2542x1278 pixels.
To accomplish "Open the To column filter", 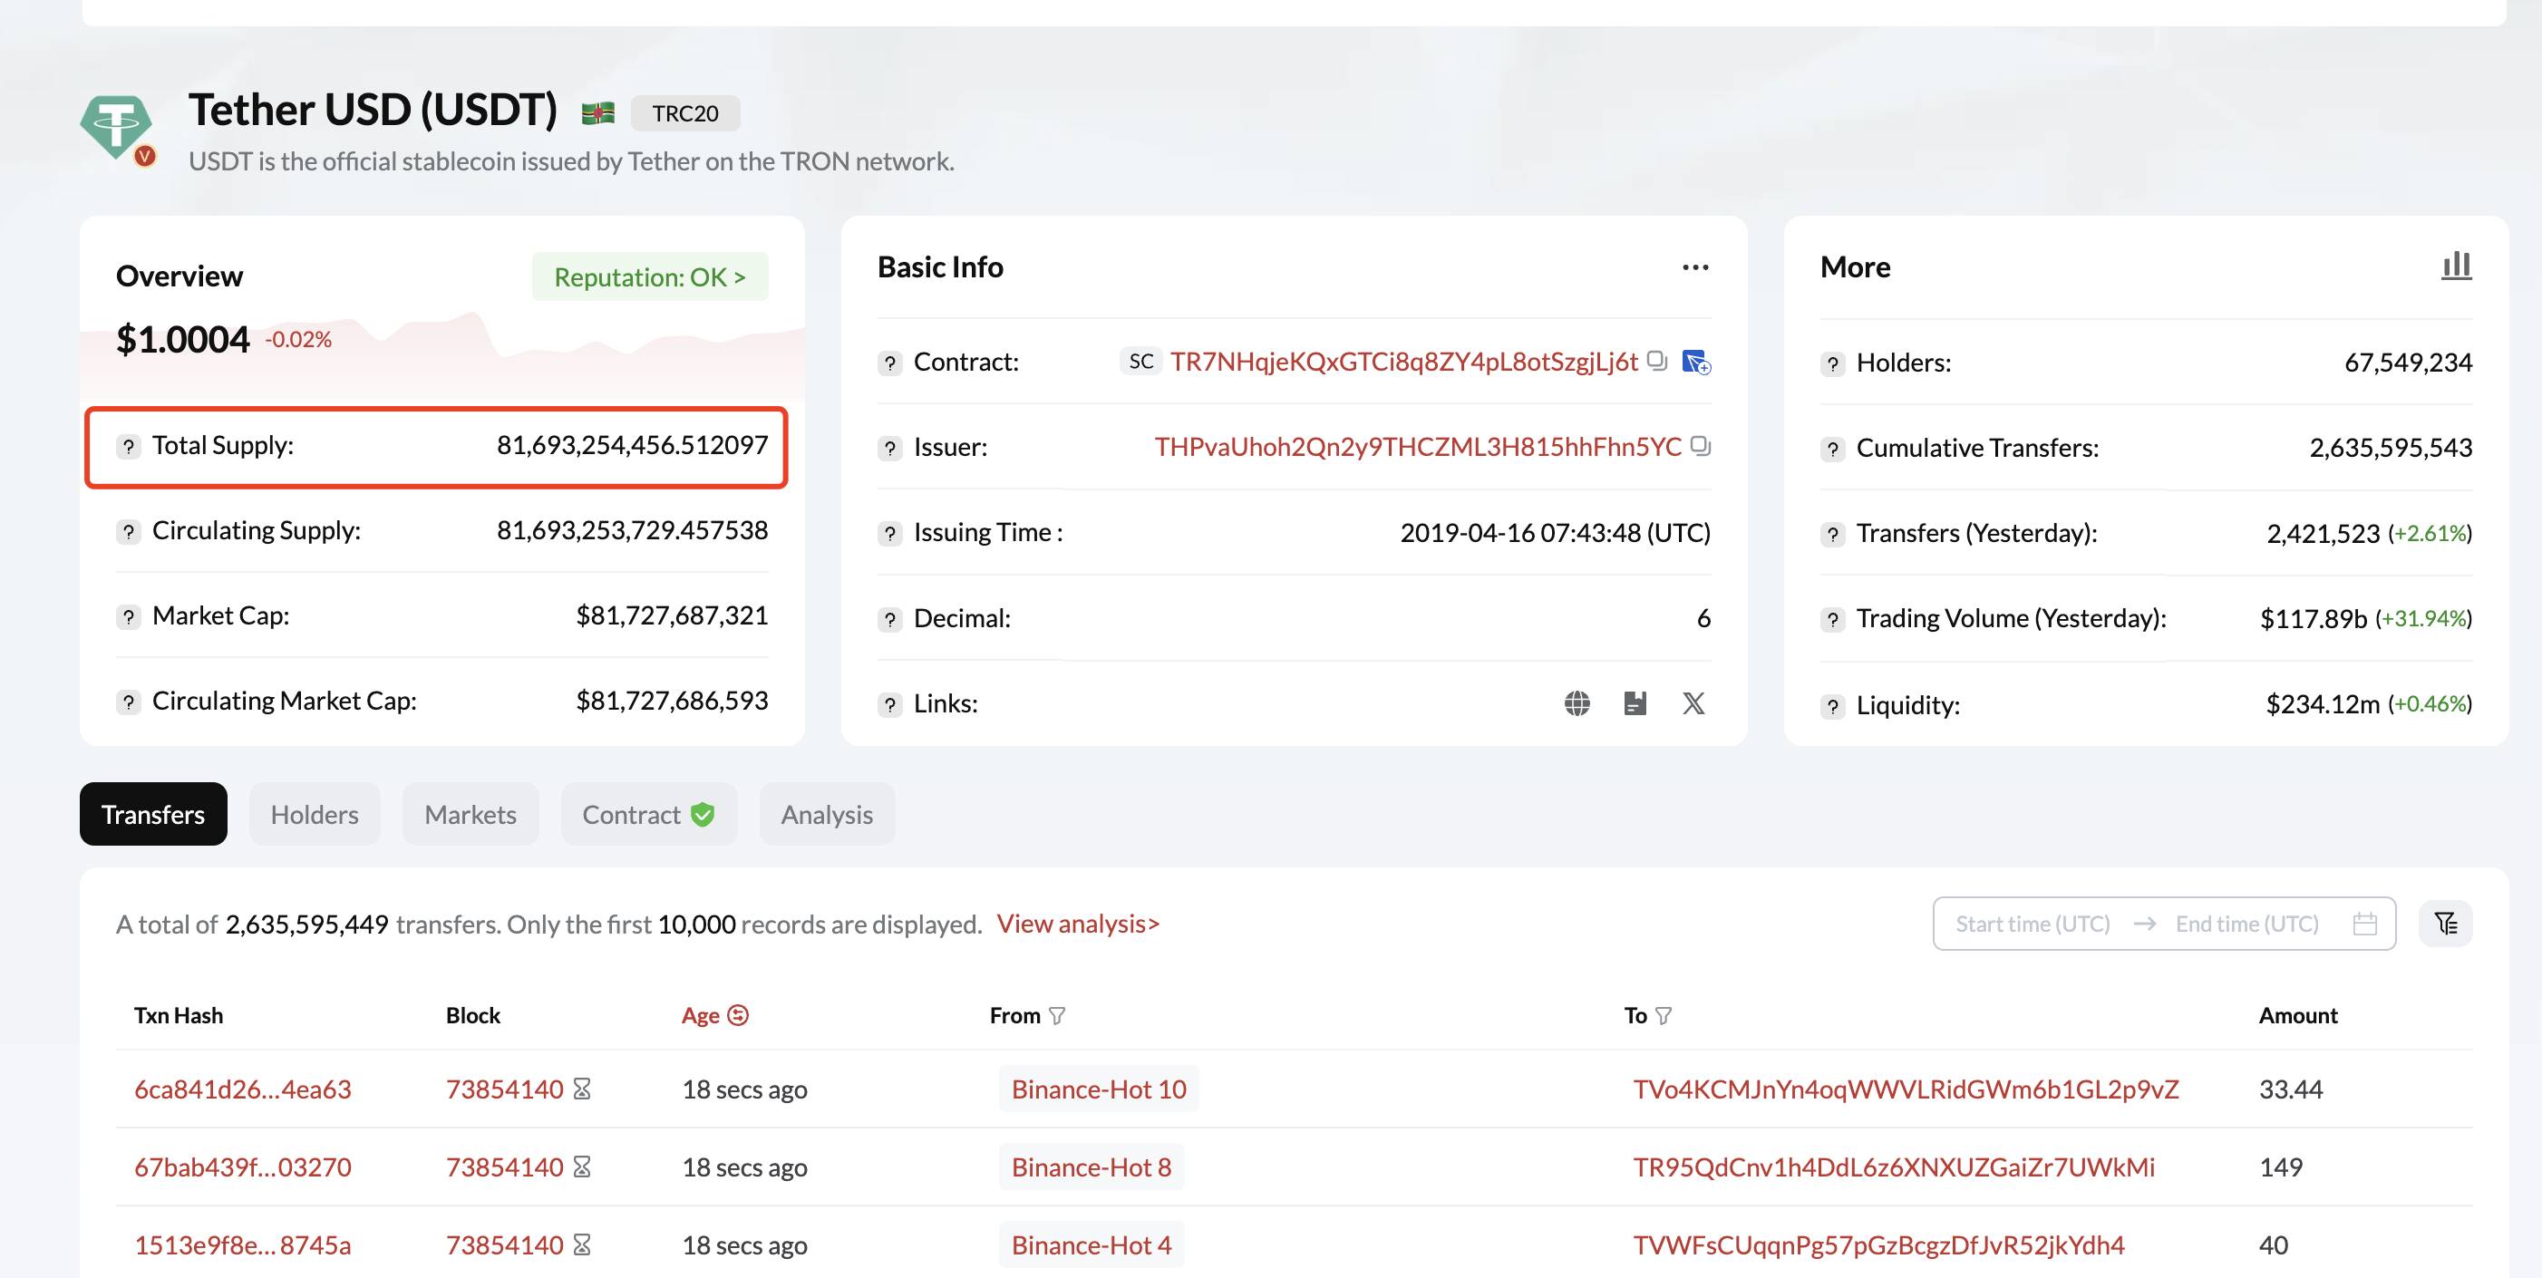I will tap(1663, 1015).
